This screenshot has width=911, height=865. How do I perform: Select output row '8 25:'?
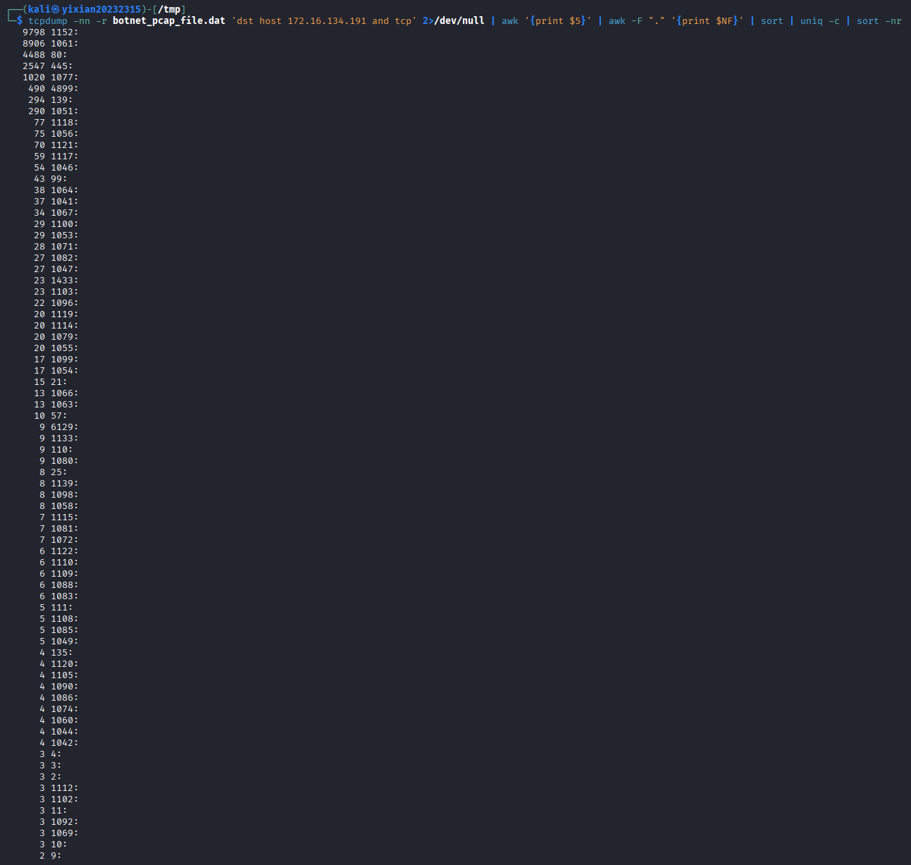coord(54,472)
